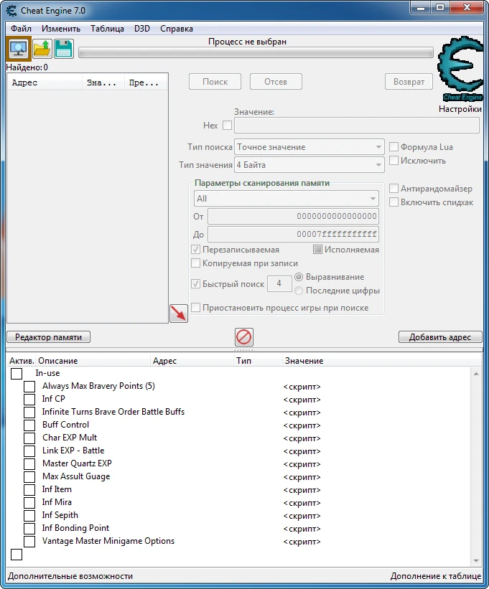Select the Inf Mira row text

[57, 502]
